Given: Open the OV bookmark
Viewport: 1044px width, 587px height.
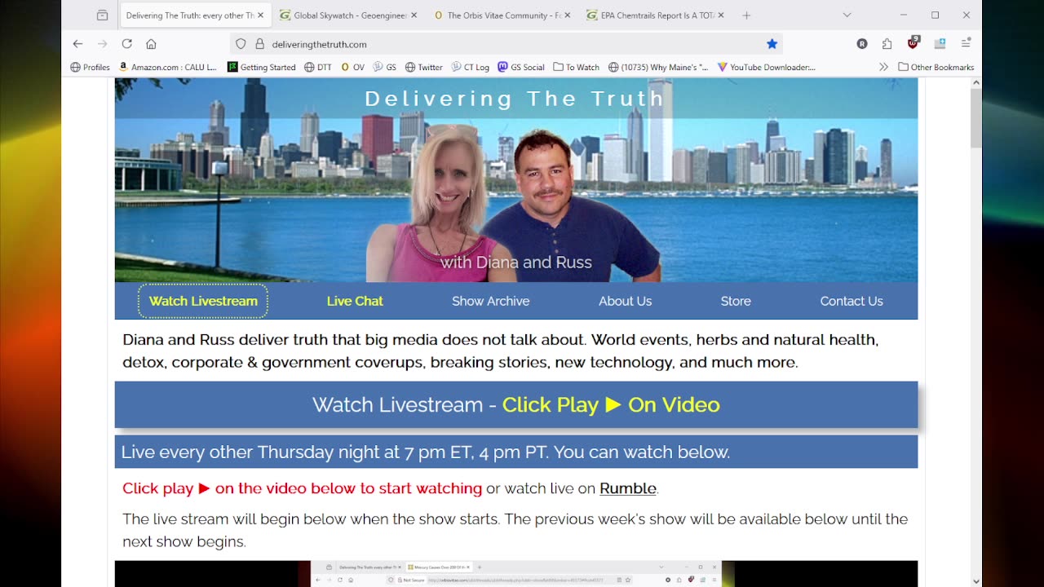Looking at the screenshot, I should point(353,67).
